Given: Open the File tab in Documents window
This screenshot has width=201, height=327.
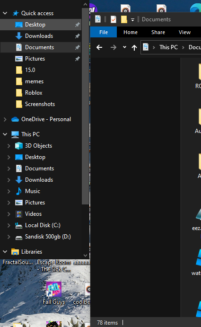Looking at the screenshot, I should 104,32.
